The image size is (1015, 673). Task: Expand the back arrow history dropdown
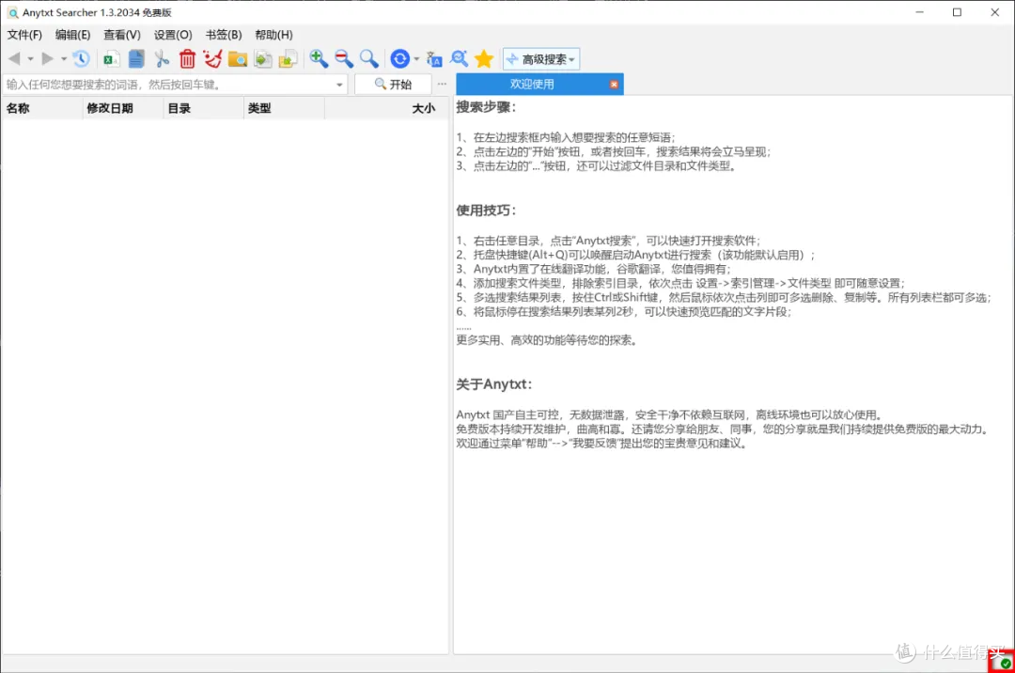[x=30, y=59]
